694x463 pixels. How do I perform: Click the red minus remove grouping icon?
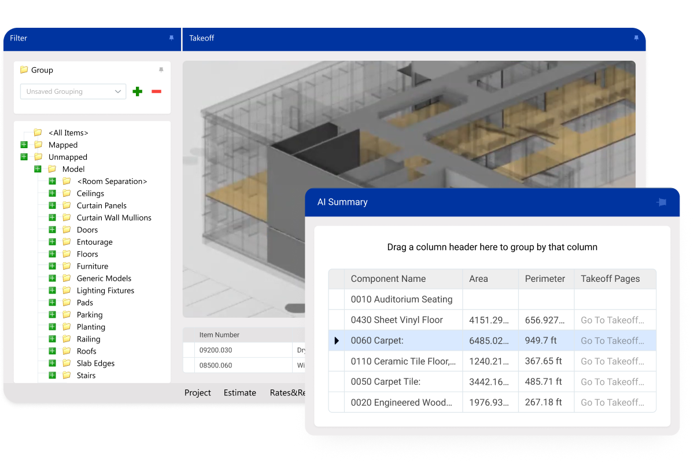[x=156, y=91]
